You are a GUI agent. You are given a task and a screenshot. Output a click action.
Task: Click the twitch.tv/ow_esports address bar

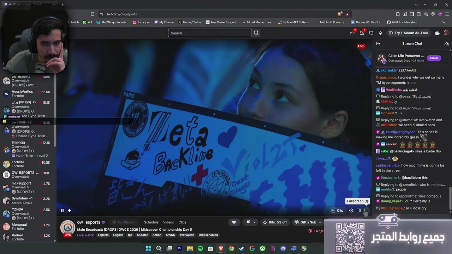pos(216,14)
